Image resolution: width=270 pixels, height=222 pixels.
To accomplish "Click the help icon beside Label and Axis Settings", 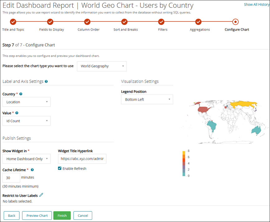I will 46,81.
